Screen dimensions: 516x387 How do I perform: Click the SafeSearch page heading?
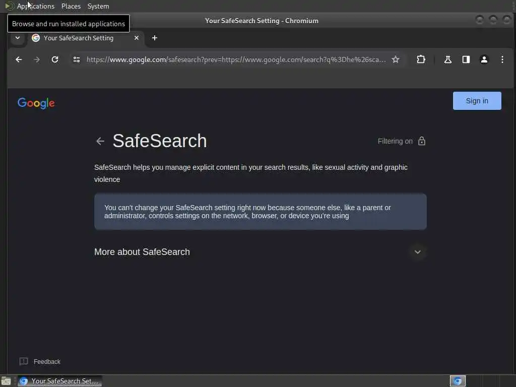[x=160, y=141]
